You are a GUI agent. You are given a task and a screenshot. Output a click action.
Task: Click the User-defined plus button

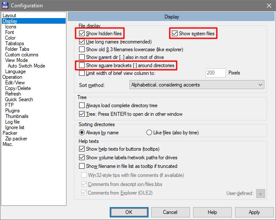(260, 193)
